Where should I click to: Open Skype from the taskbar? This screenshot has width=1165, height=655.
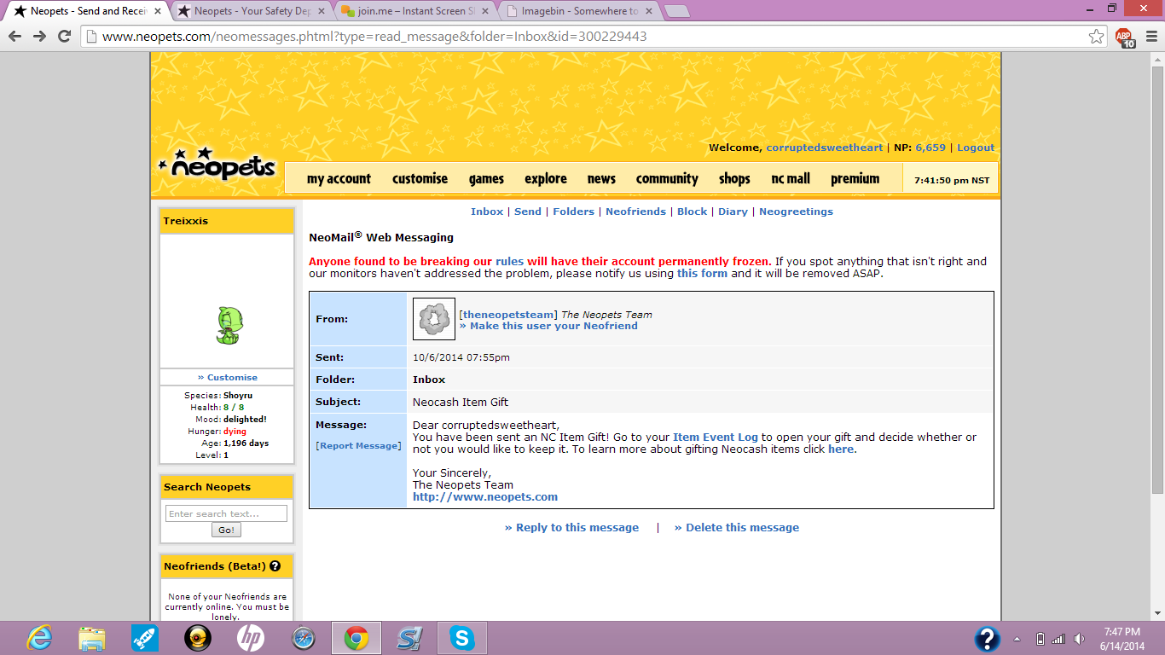[x=461, y=638]
